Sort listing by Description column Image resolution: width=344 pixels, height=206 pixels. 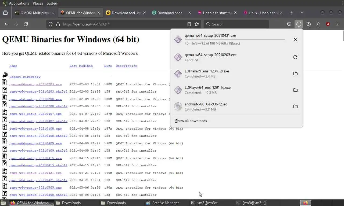[x=126, y=66]
